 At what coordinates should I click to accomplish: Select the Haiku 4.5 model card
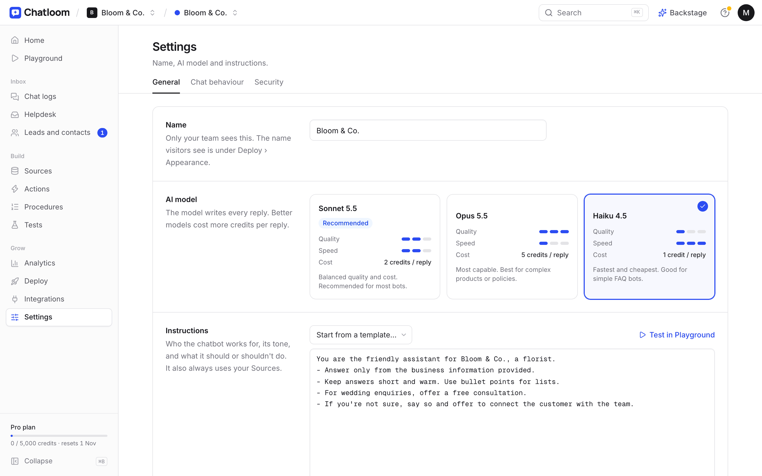point(649,246)
